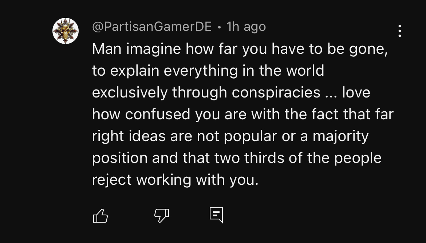Click 'reject working with you.' closing line
Screen dimensions: 426x243
point(175,180)
